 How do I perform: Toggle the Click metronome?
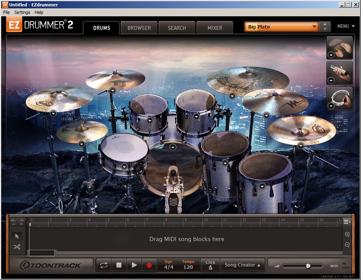coord(210,264)
